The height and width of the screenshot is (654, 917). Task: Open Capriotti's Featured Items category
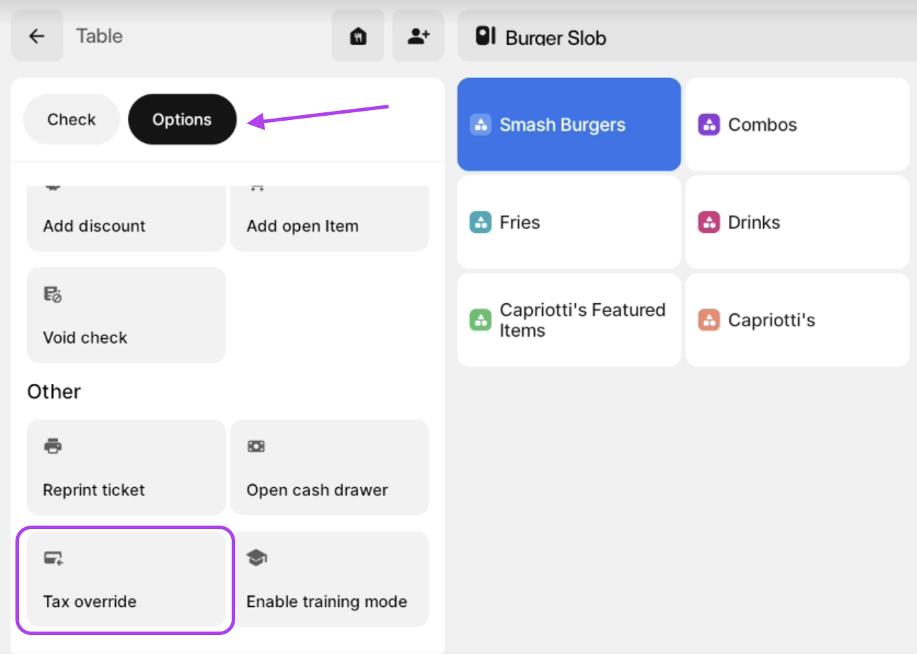[569, 320]
